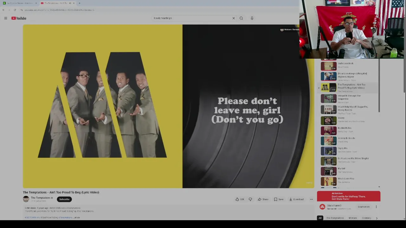Image resolution: width=406 pixels, height=228 pixels.
Task: Open The Temptations channel name link
Action: pos(41,198)
